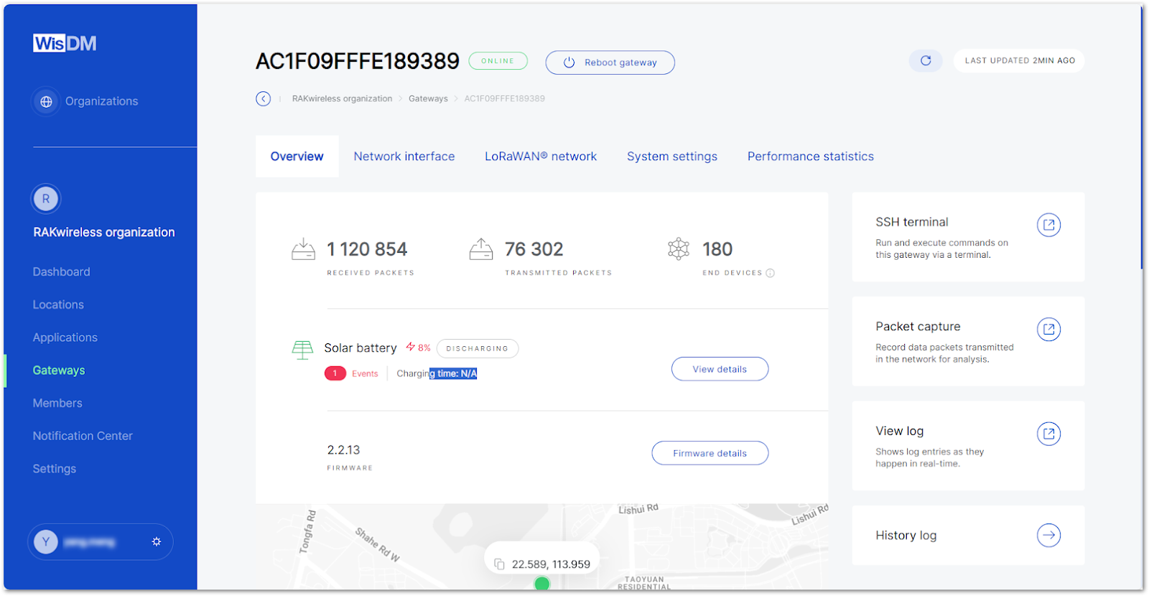Screen dimensions: 1149x596
Task: Click the View log card title
Action: point(900,431)
